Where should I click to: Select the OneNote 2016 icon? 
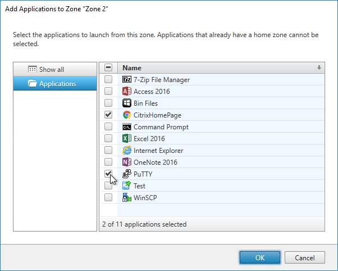(x=127, y=162)
